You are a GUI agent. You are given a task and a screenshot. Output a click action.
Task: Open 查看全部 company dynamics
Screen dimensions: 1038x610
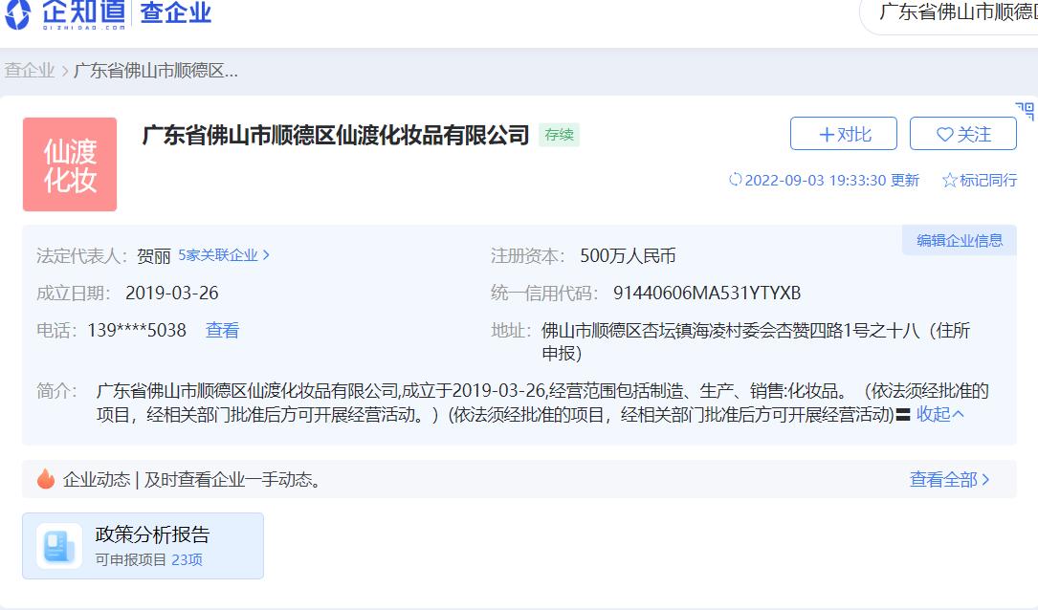click(x=949, y=479)
